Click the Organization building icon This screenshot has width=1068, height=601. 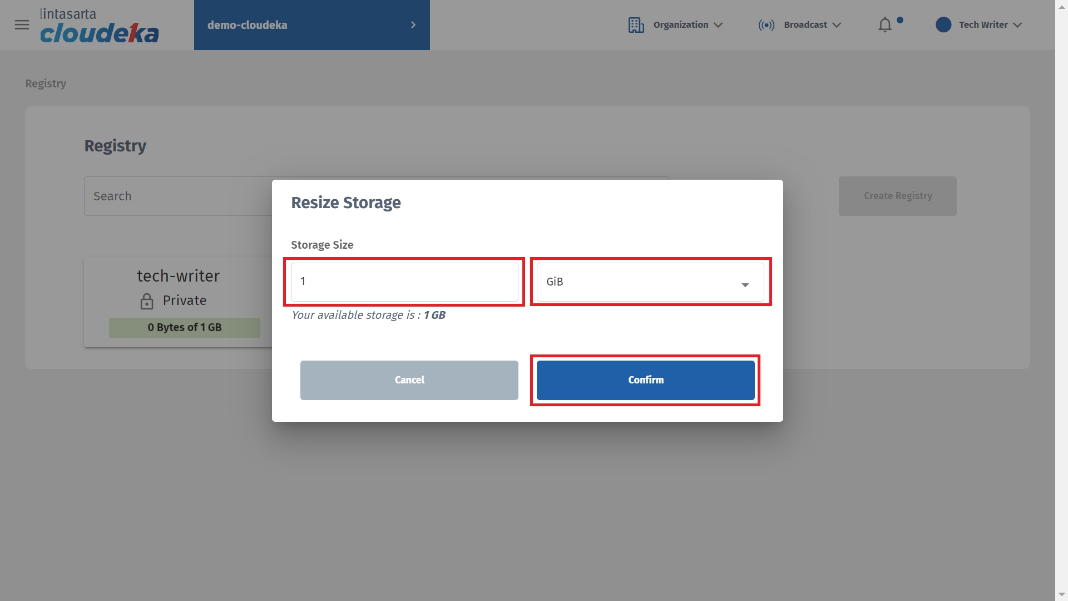[636, 25]
